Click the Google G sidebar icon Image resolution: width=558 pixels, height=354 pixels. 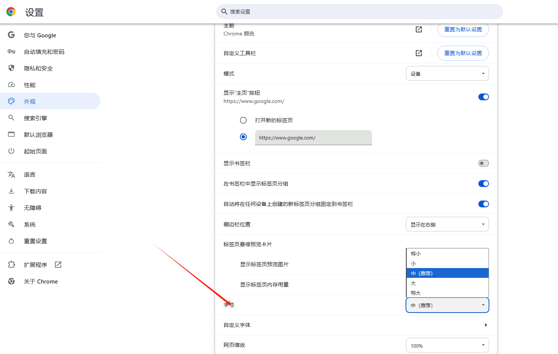coord(11,35)
